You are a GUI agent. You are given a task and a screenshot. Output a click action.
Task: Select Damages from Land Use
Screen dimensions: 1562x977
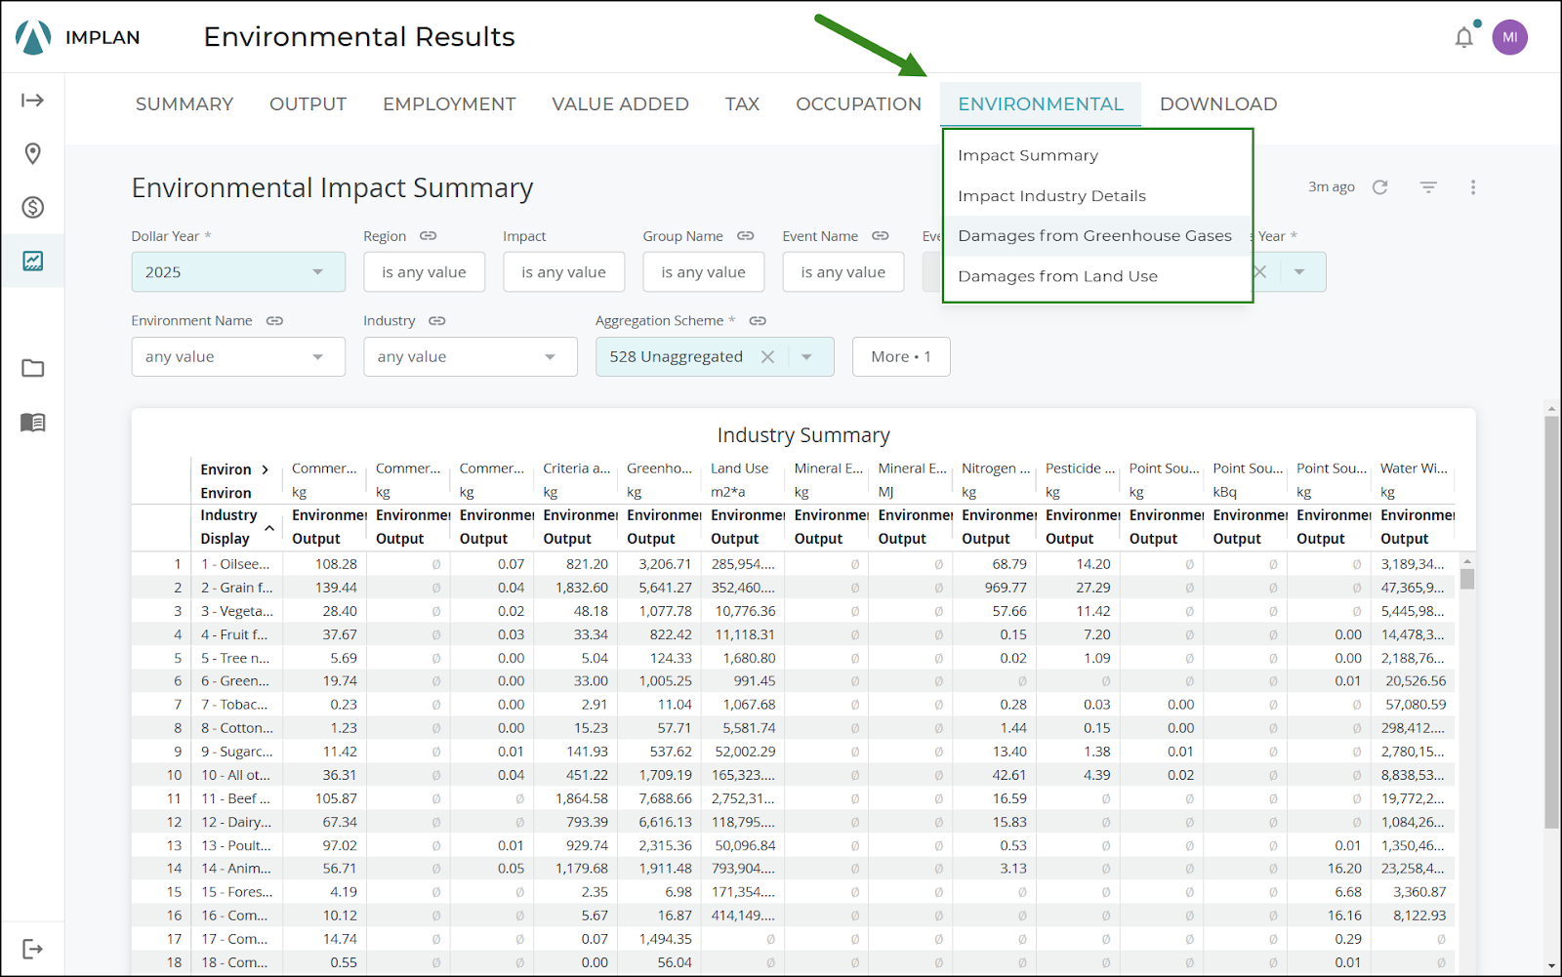point(1097,276)
